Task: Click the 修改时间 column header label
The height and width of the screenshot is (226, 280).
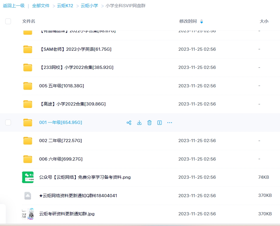Action: [188, 21]
